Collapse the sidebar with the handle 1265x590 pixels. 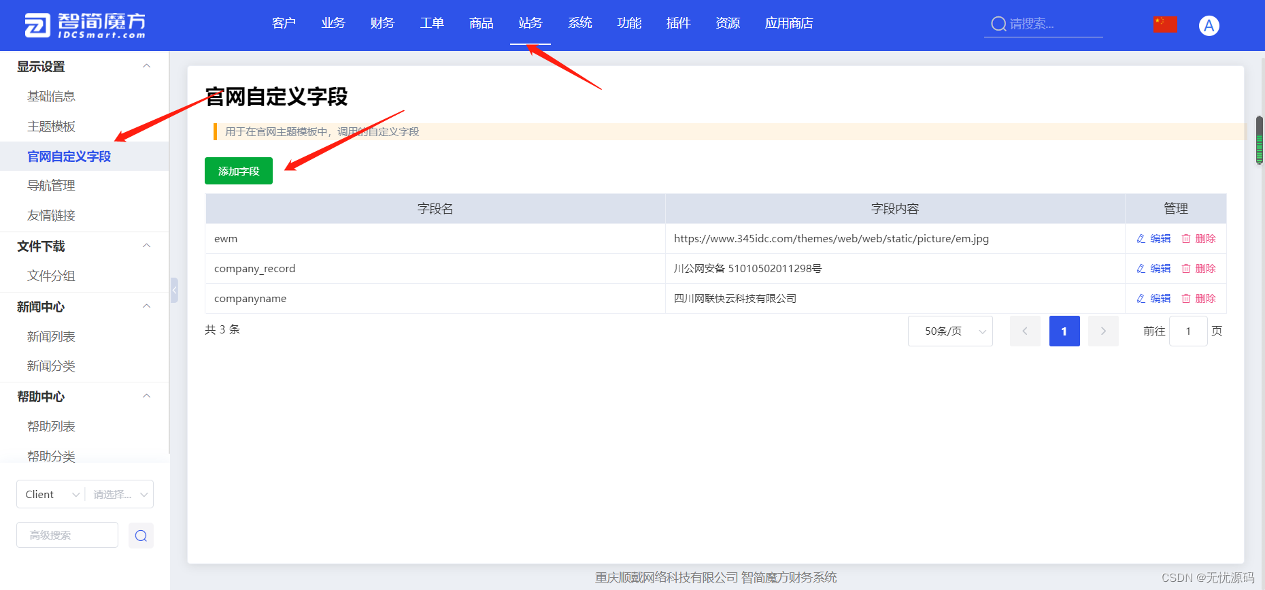point(174,290)
